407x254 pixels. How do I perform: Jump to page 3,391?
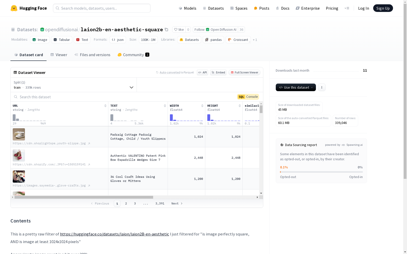160,203
